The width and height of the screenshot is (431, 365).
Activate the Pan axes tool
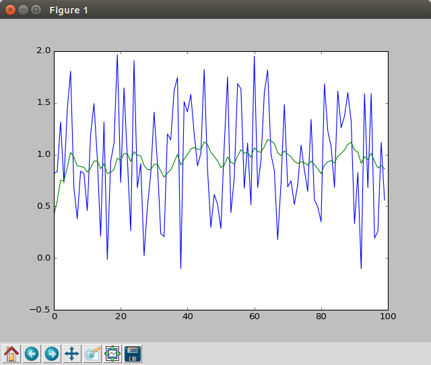[72, 354]
